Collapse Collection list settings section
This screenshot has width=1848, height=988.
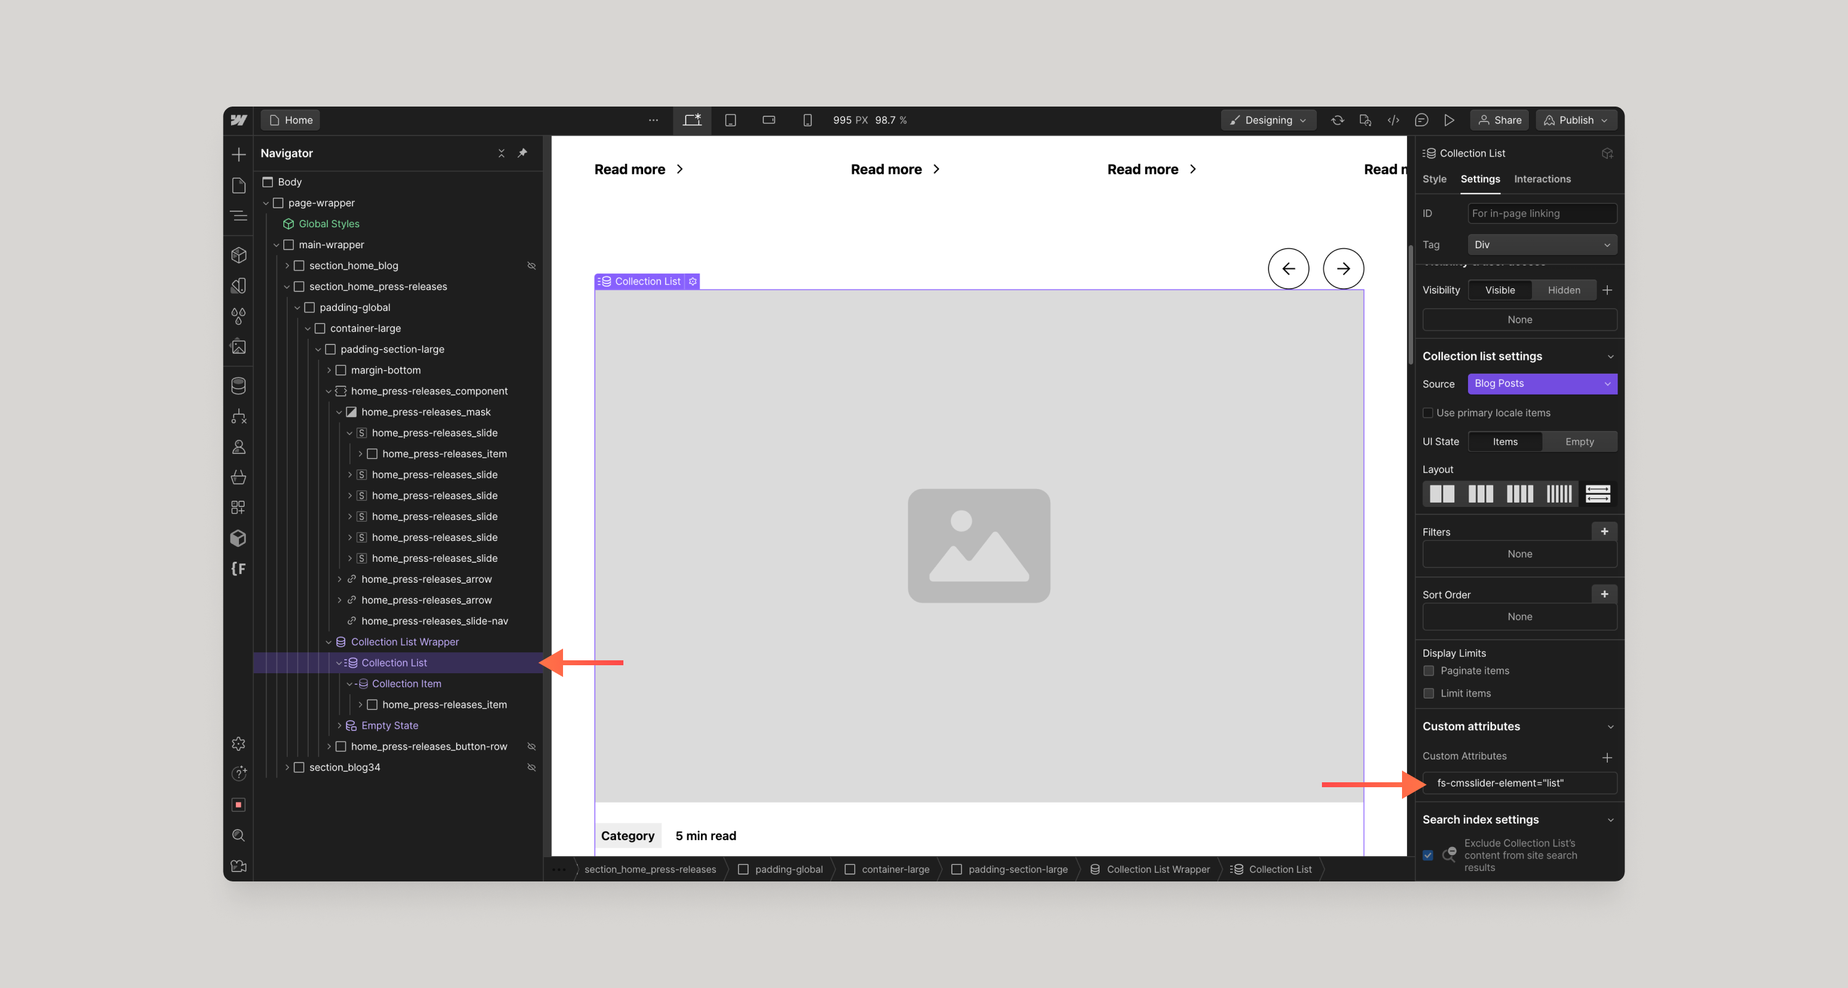pos(1611,357)
